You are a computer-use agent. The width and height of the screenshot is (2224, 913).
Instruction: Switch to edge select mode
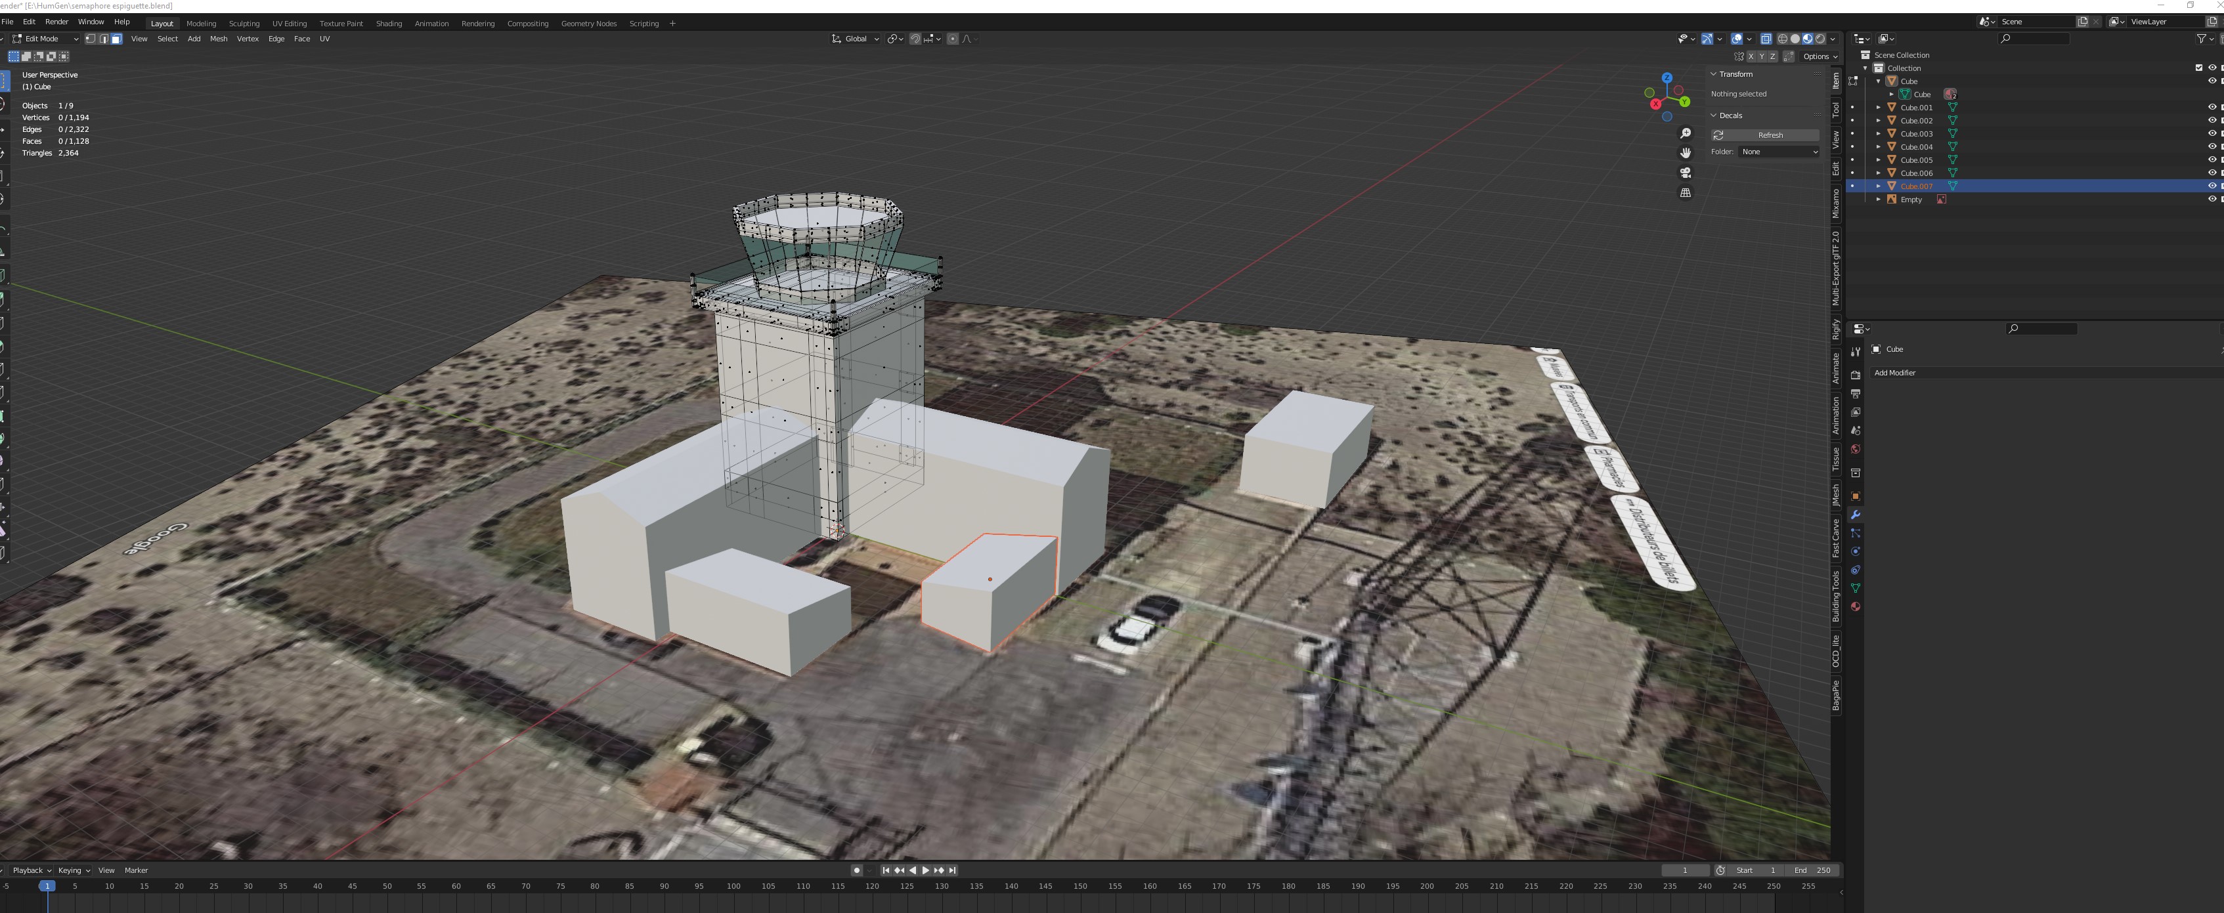104,39
